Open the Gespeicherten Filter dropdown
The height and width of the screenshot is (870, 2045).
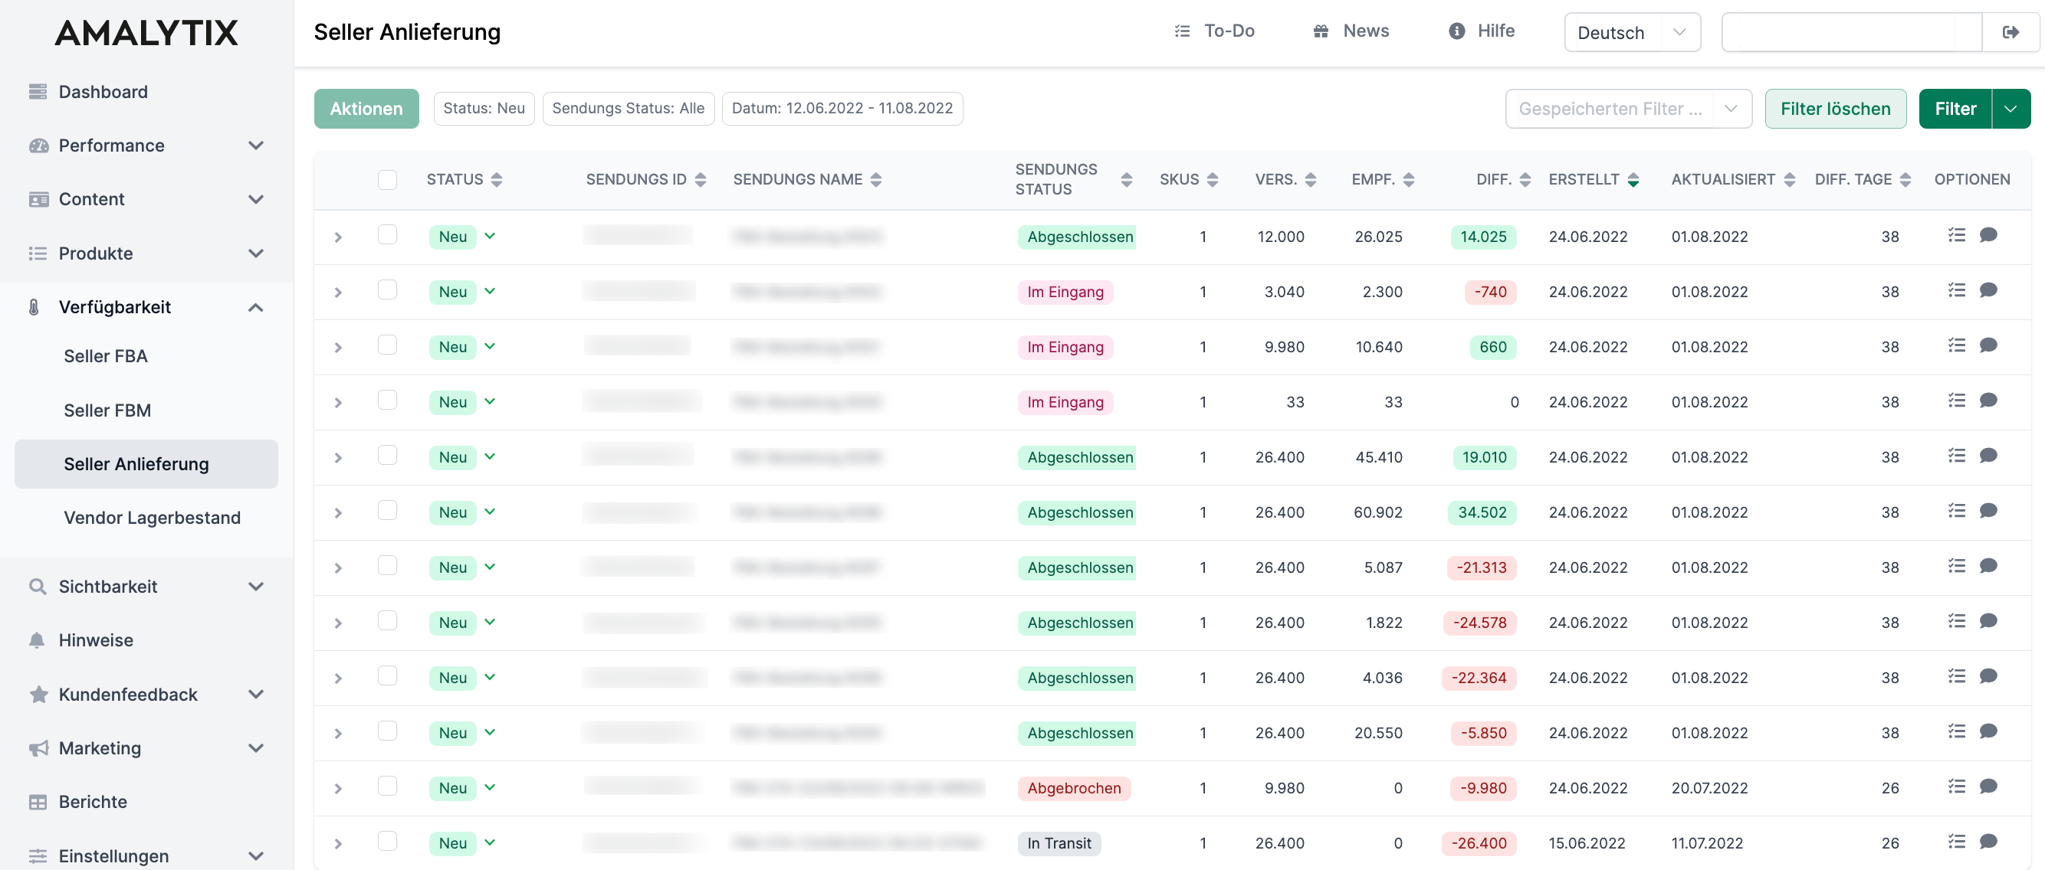point(1628,109)
